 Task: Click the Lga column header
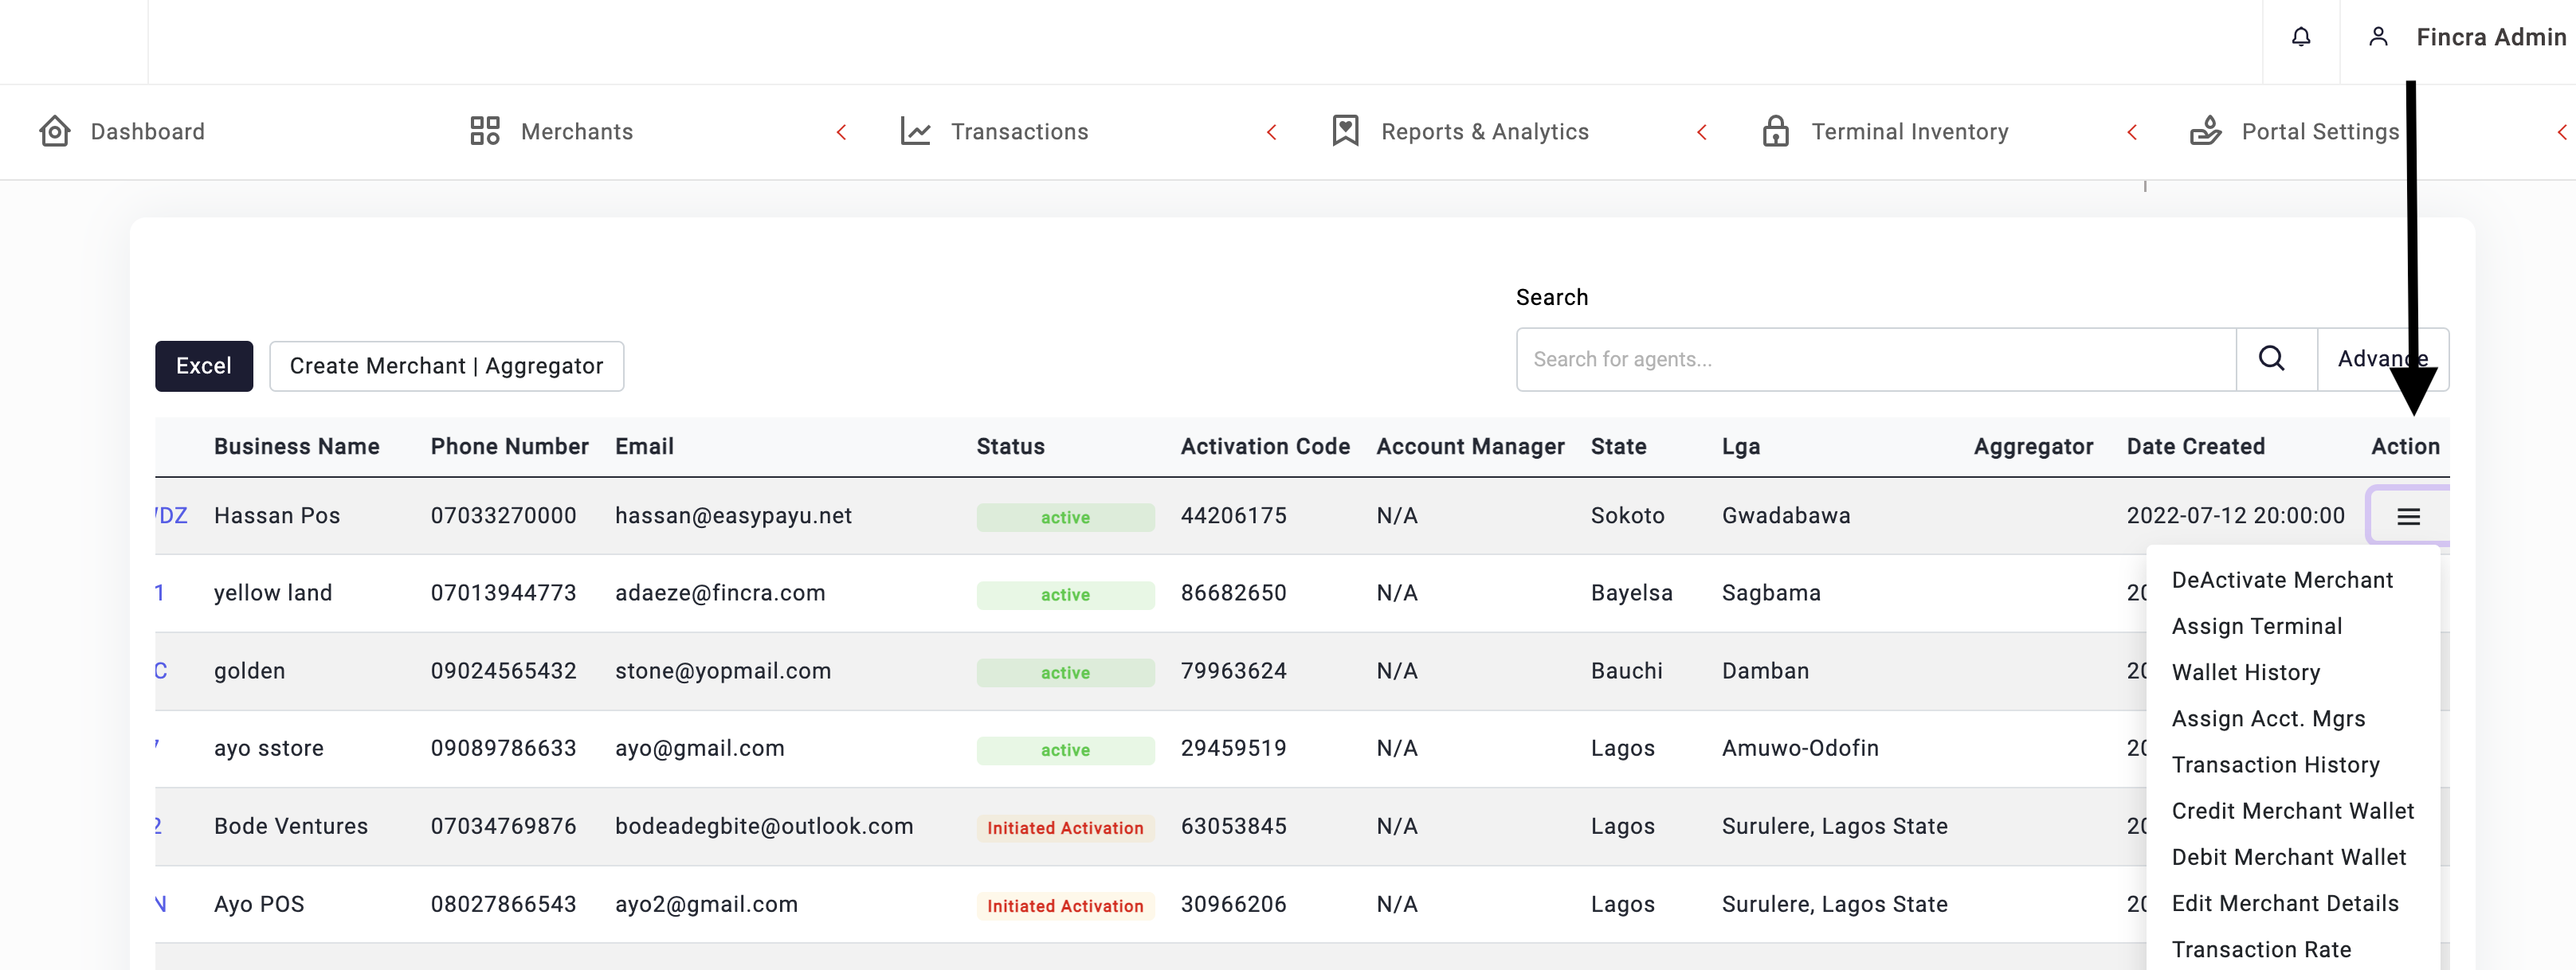coord(1741,446)
